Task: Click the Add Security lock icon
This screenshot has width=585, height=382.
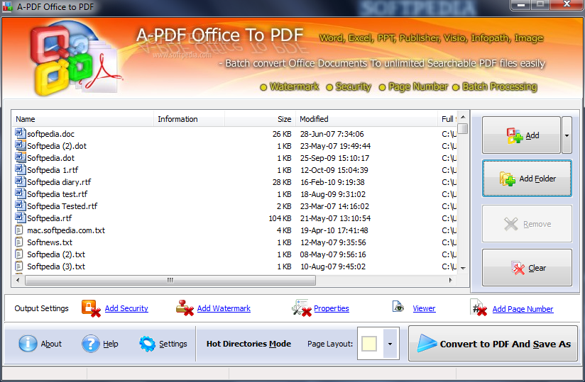Action: point(91,308)
